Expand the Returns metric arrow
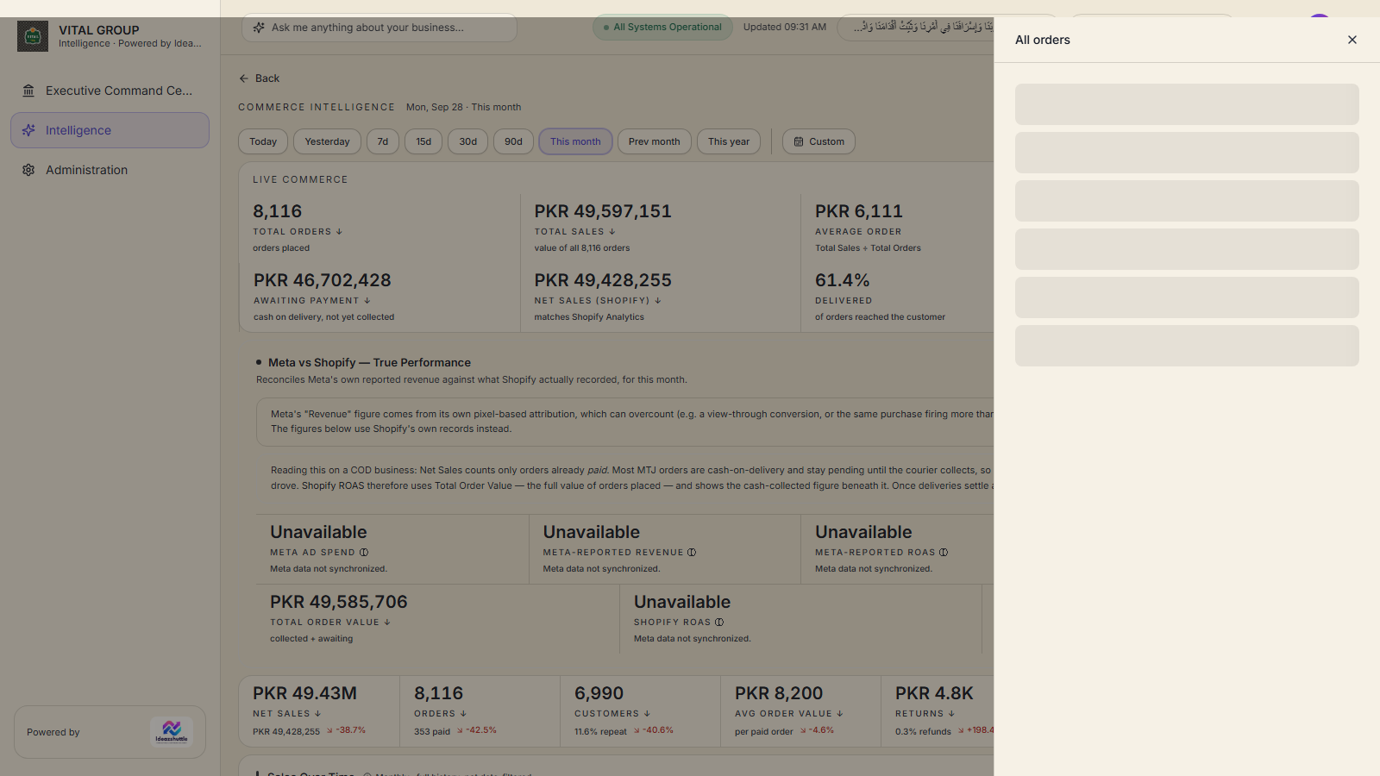1380x776 pixels. 951,714
